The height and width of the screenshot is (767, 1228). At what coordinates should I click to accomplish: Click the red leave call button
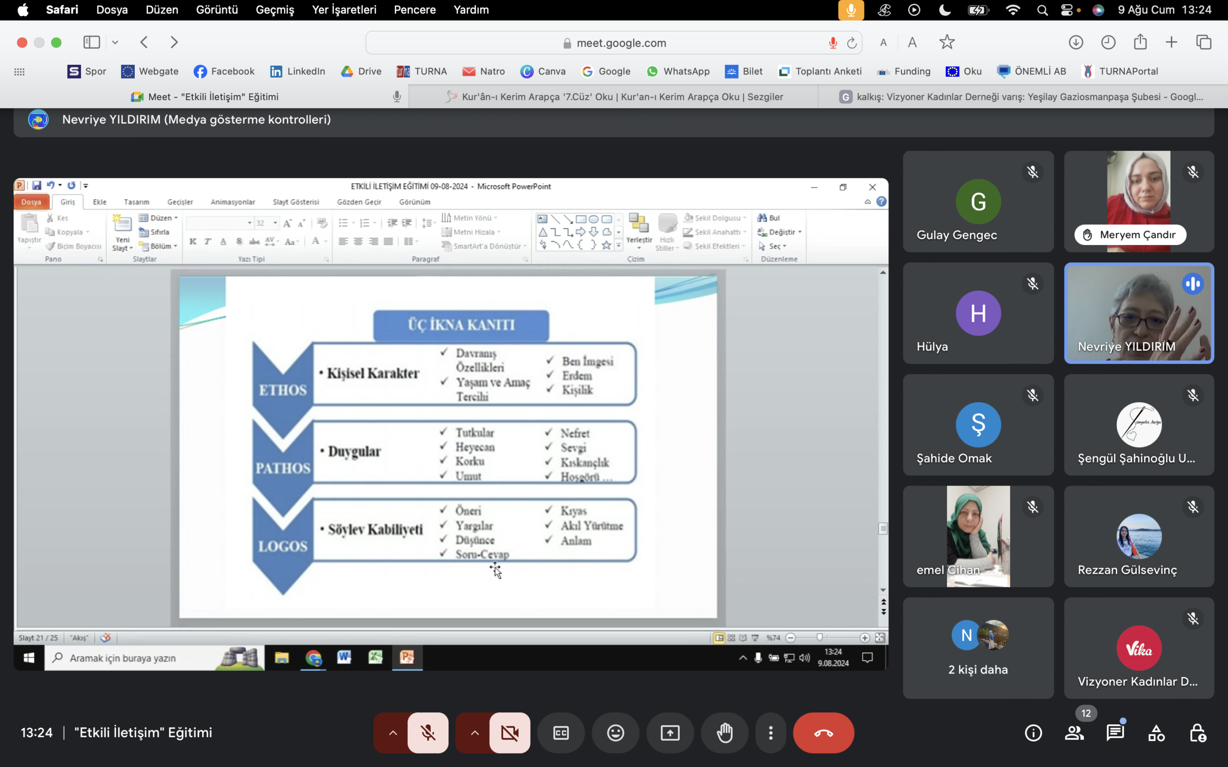click(x=823, y=732)
